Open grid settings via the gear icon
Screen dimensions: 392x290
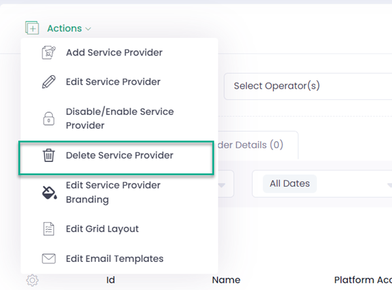click(33, 280)
